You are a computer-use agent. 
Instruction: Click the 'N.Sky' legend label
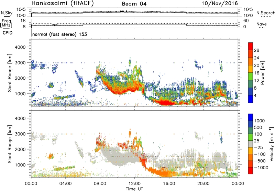tap(7, 13)
